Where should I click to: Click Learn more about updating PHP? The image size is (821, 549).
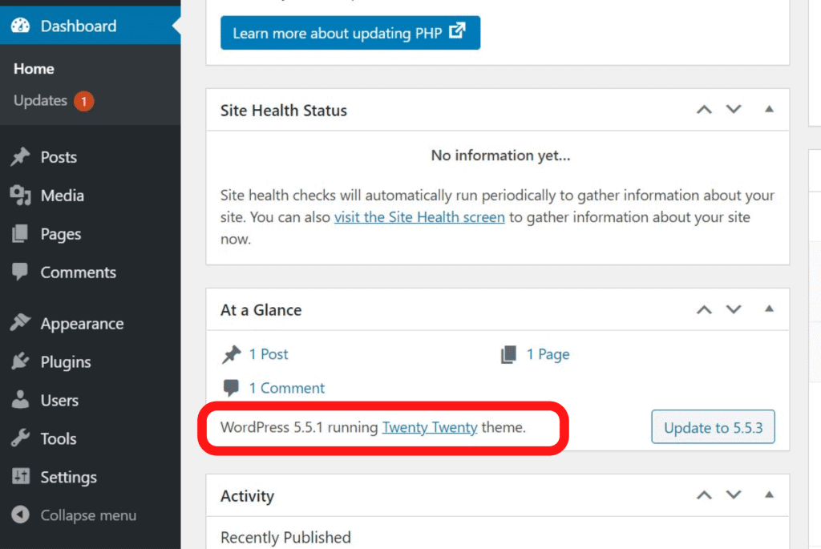click(x=350, y=33)
